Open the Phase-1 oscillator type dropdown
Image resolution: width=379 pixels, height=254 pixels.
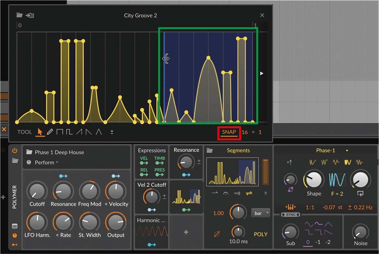tap(347, 150)
